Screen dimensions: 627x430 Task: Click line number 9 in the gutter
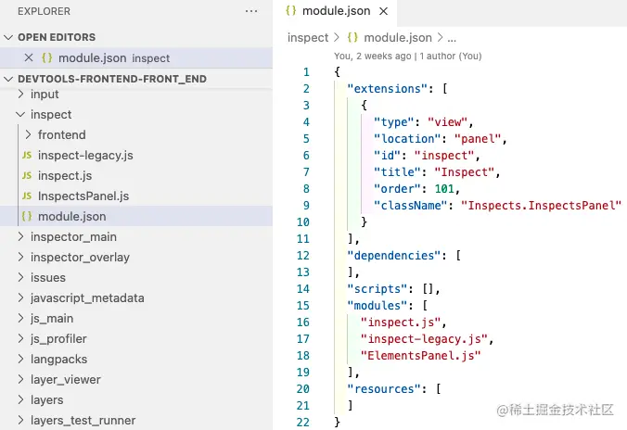click(306, 206)
